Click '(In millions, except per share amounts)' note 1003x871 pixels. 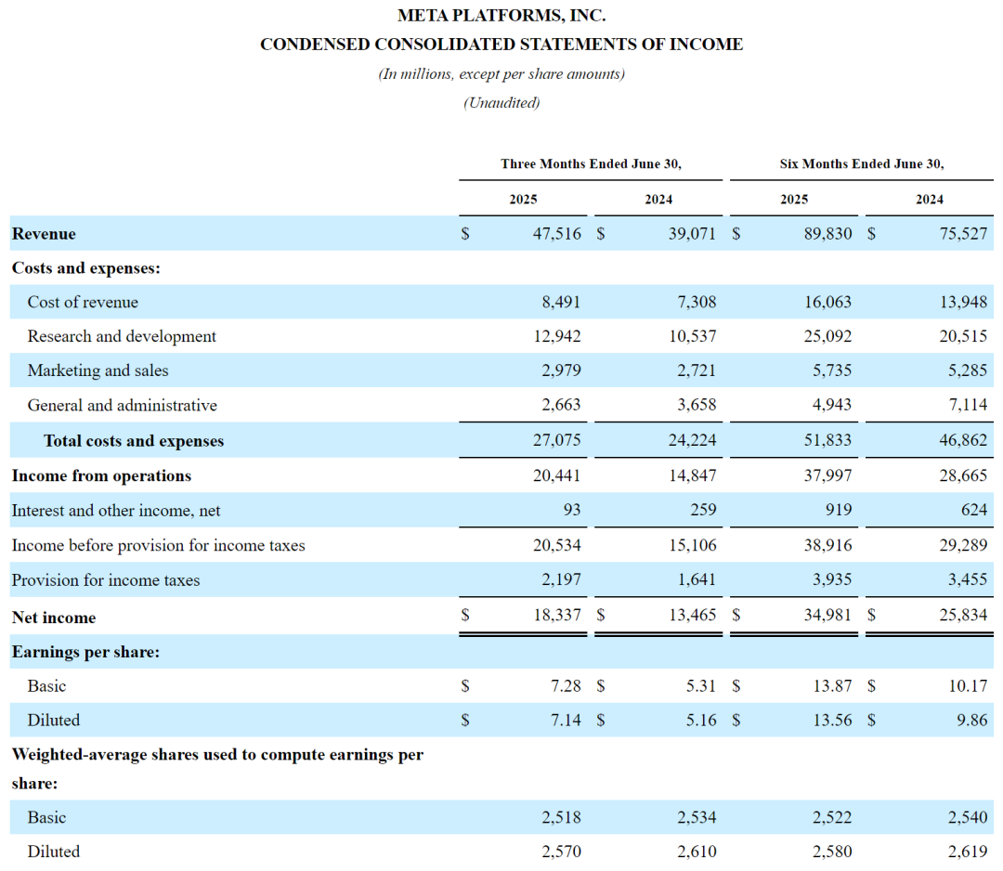[501, 74]
